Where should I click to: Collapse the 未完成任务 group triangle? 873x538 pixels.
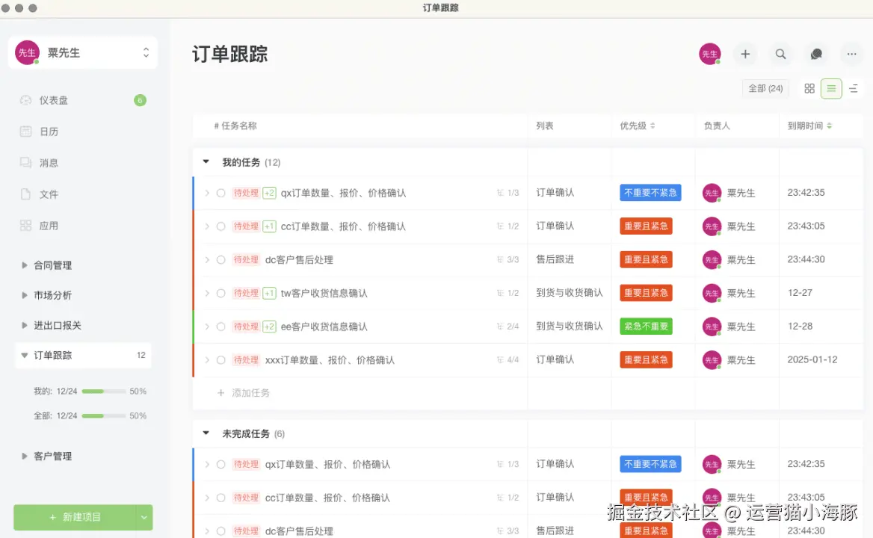pos(206,433)
